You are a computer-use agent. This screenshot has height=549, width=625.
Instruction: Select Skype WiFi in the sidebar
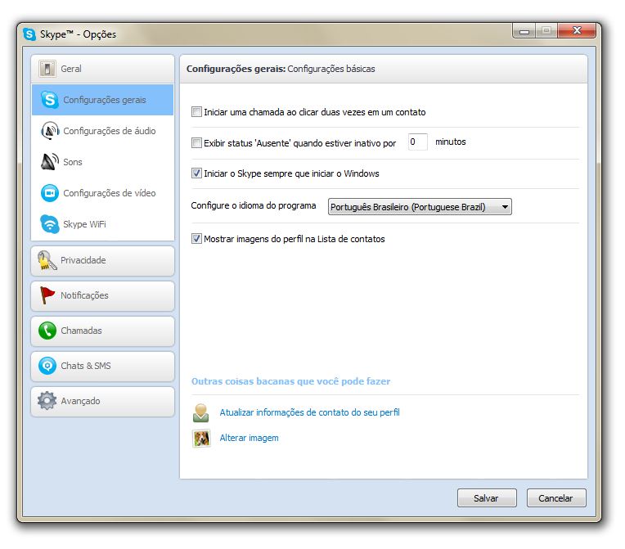pos(102,224)
